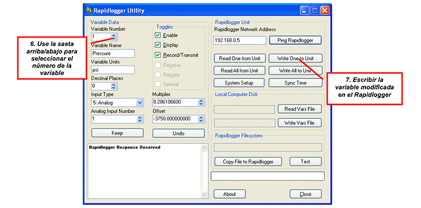The image size is (421, 208).
Task: Click the Write Vars File button
Action: pyautogui.click(x=299, y=123)
